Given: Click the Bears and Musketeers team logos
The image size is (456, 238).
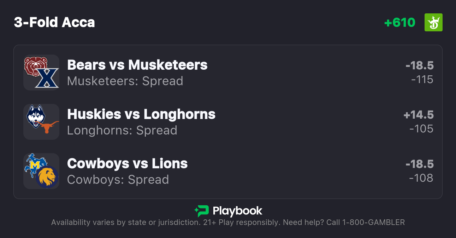Looking at the screenshot, I should pyautogui.click(x=41, y=73).
